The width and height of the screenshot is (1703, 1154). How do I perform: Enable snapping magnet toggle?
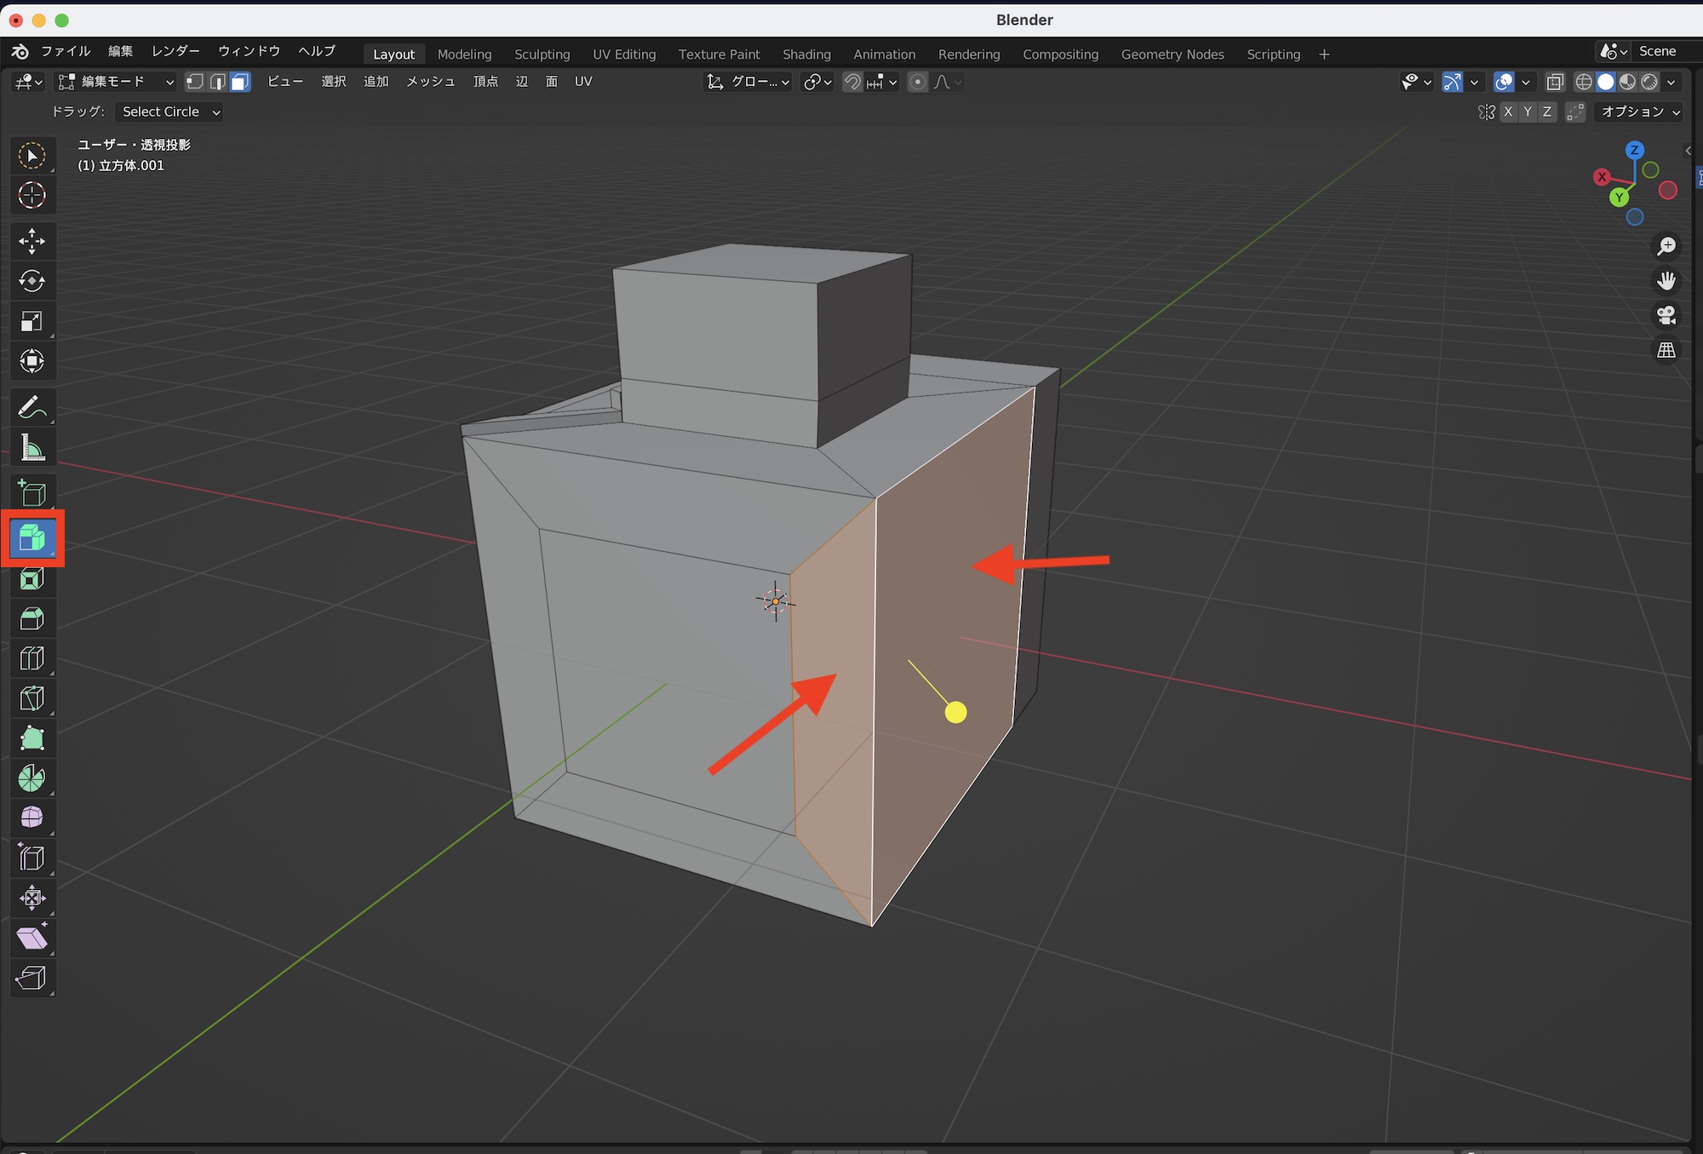tap(851, 82)
